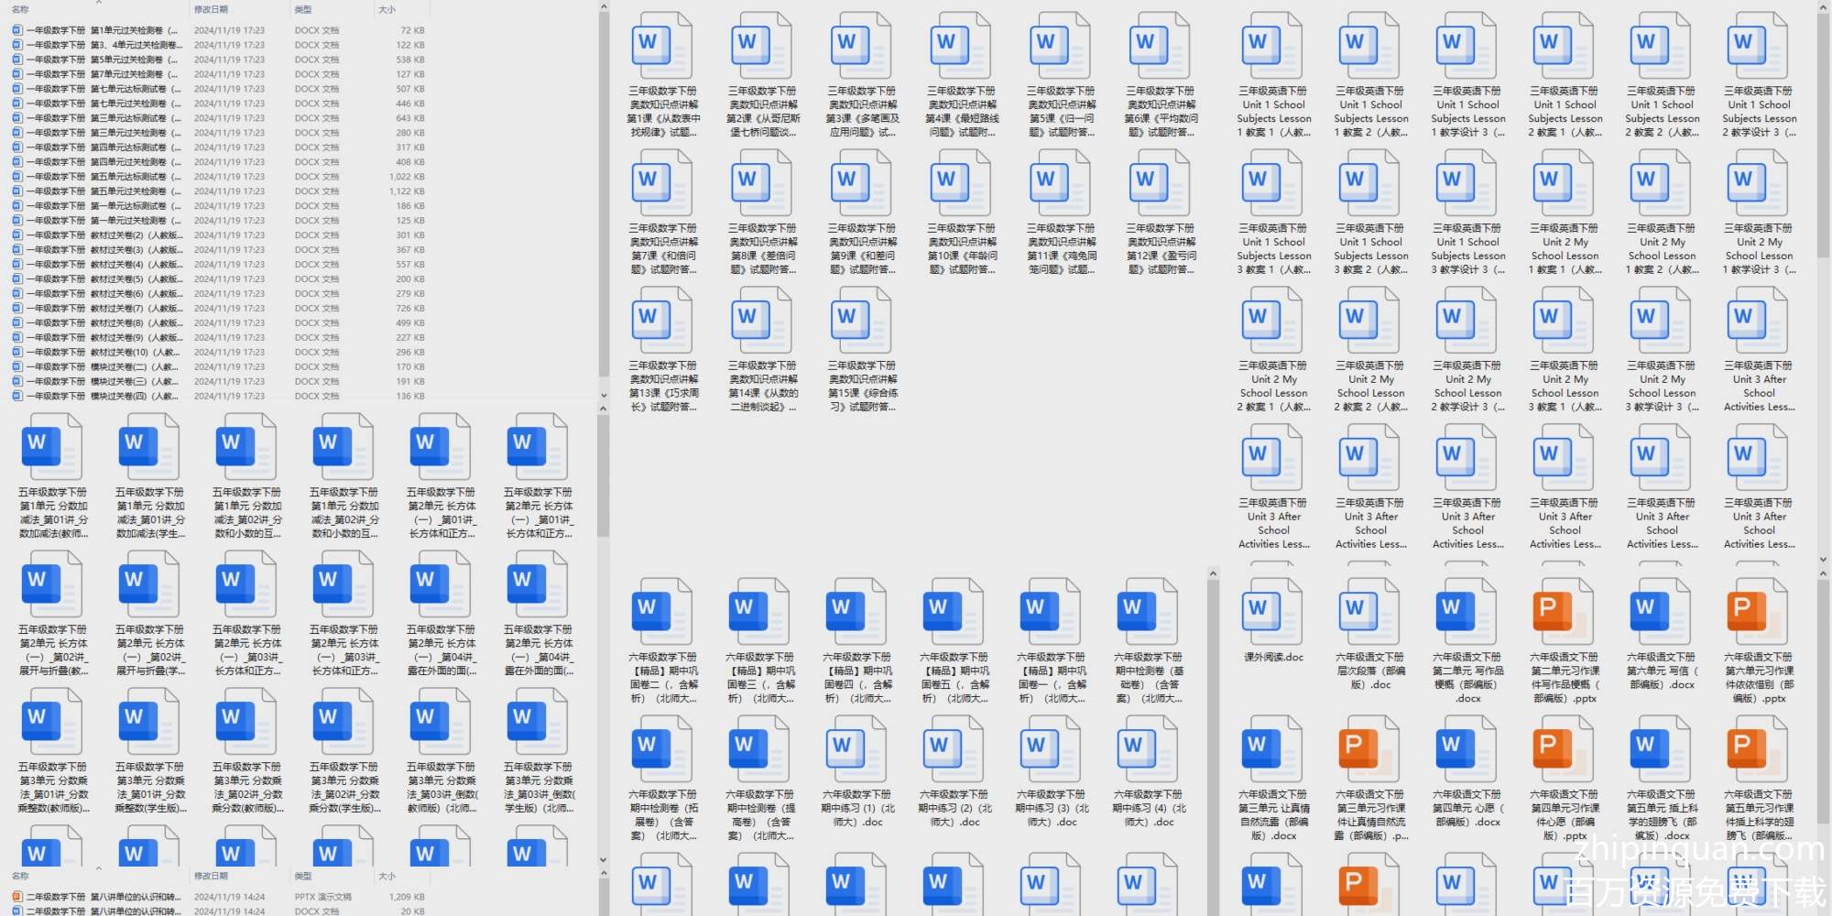The height and width of the screenshot is (916, 1832).
Task: Open the 第15课《综合练习》 Word file icon
Action: pos(861,321)
